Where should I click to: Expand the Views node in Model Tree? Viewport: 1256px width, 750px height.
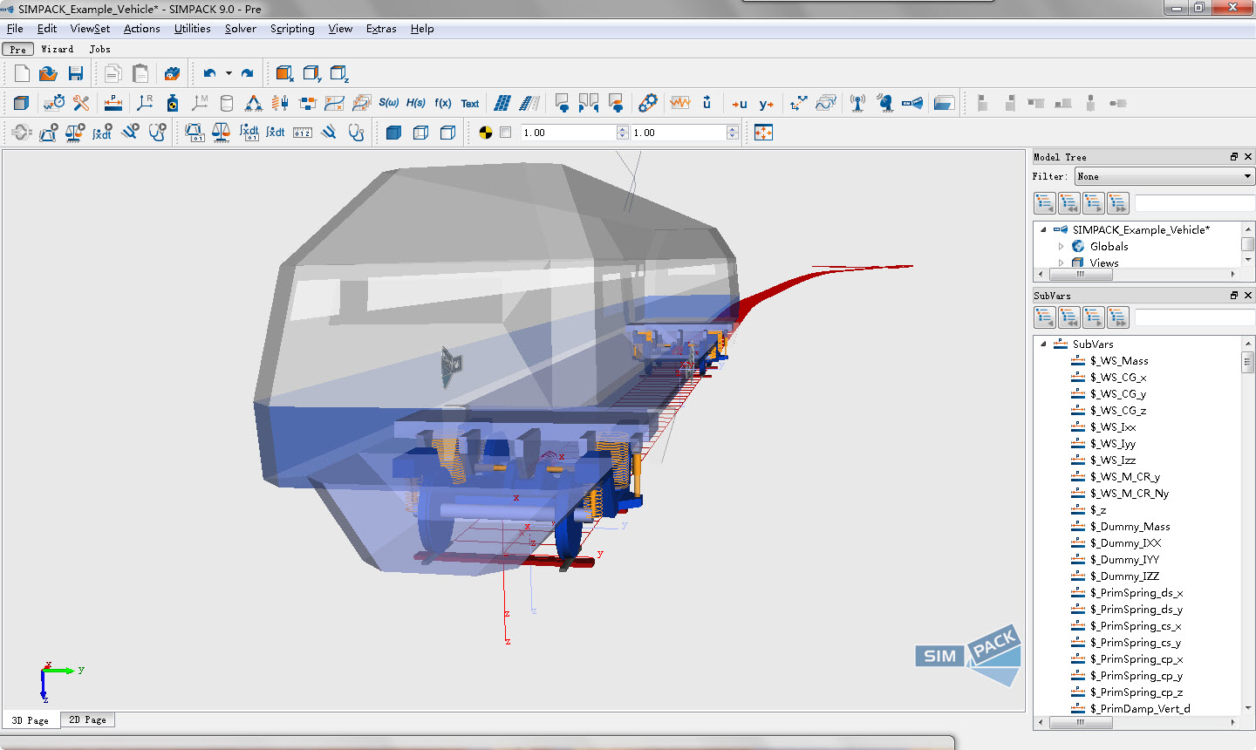(1061, 262)
